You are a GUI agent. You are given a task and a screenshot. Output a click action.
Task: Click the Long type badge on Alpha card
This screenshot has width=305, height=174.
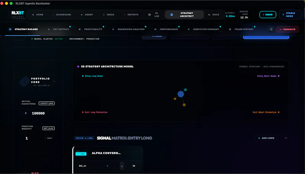tap(81, 154)
